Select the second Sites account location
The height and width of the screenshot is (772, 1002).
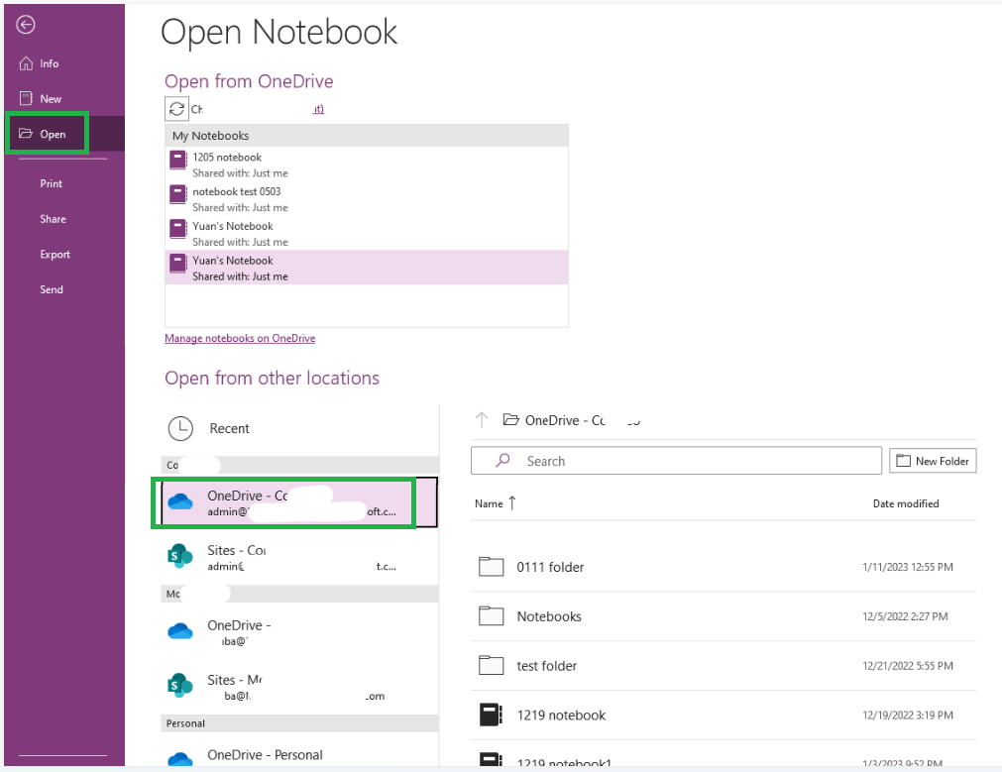coord(299,687)
